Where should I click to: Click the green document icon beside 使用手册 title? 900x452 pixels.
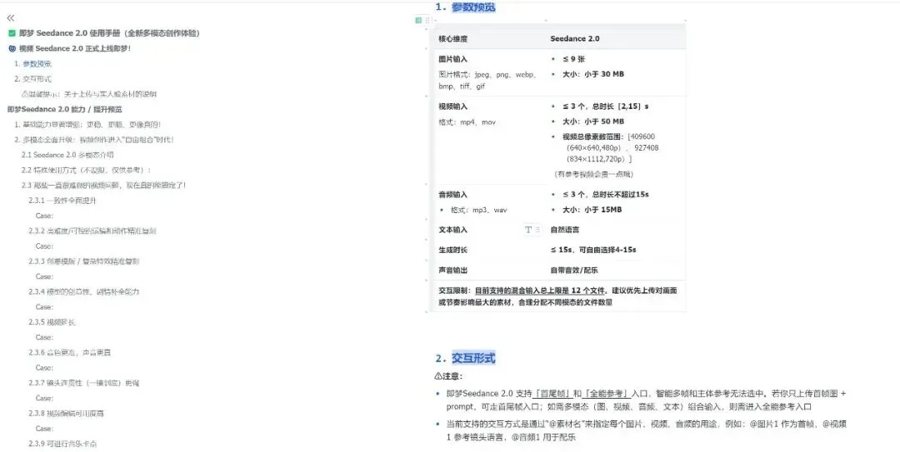pyautogui.click(x=12, y=33)
